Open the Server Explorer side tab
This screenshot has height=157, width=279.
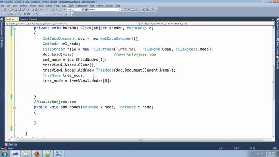2,27
